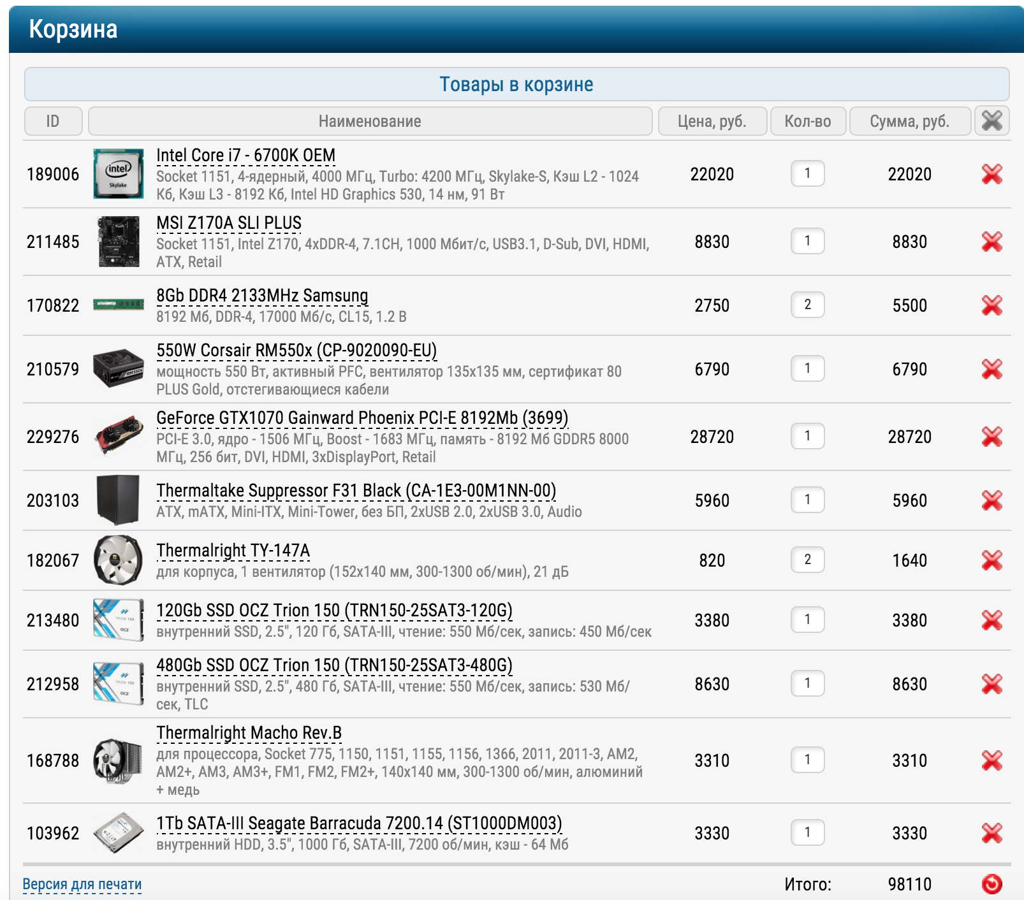View Thermaltake Suppressor case thumbnail
1024x900 pixels.
click(118, 500)
